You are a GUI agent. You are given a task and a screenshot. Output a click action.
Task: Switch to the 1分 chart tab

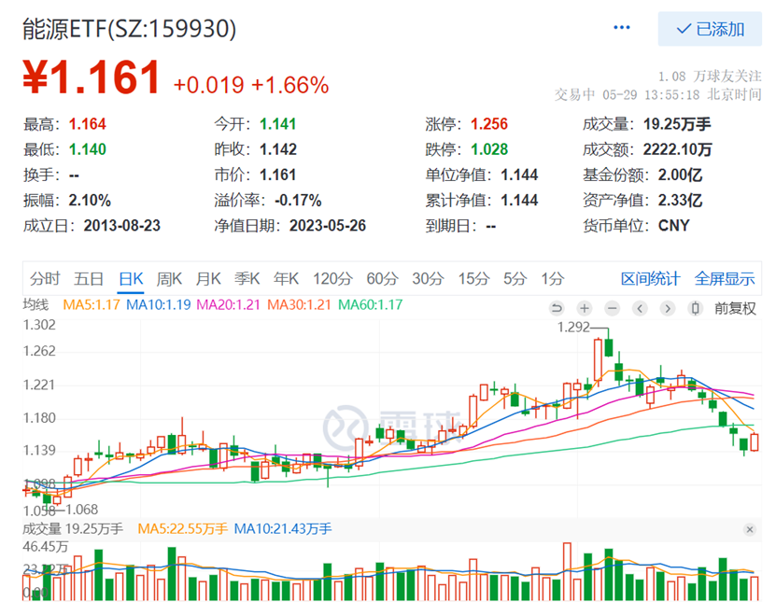pyautogui.click(x=552, y=279)
